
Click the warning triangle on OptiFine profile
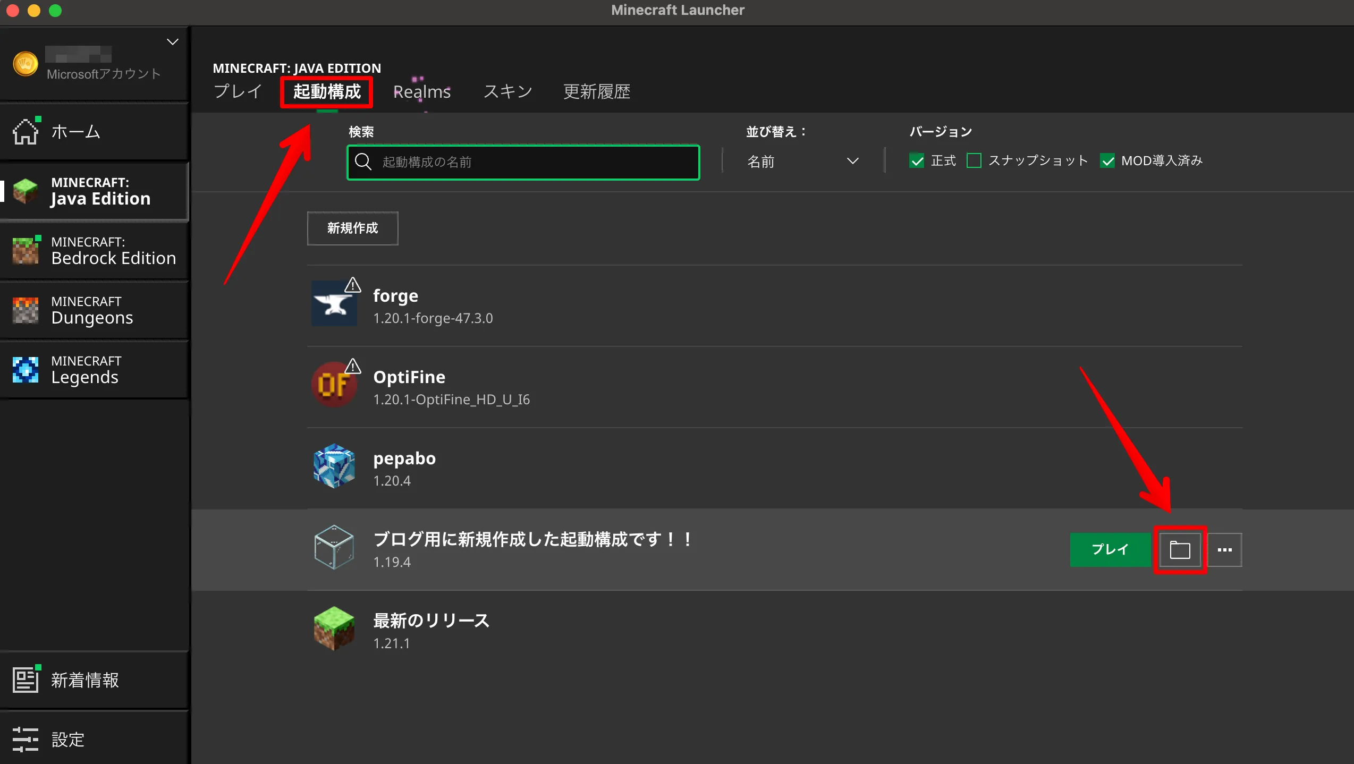point(352,367)
